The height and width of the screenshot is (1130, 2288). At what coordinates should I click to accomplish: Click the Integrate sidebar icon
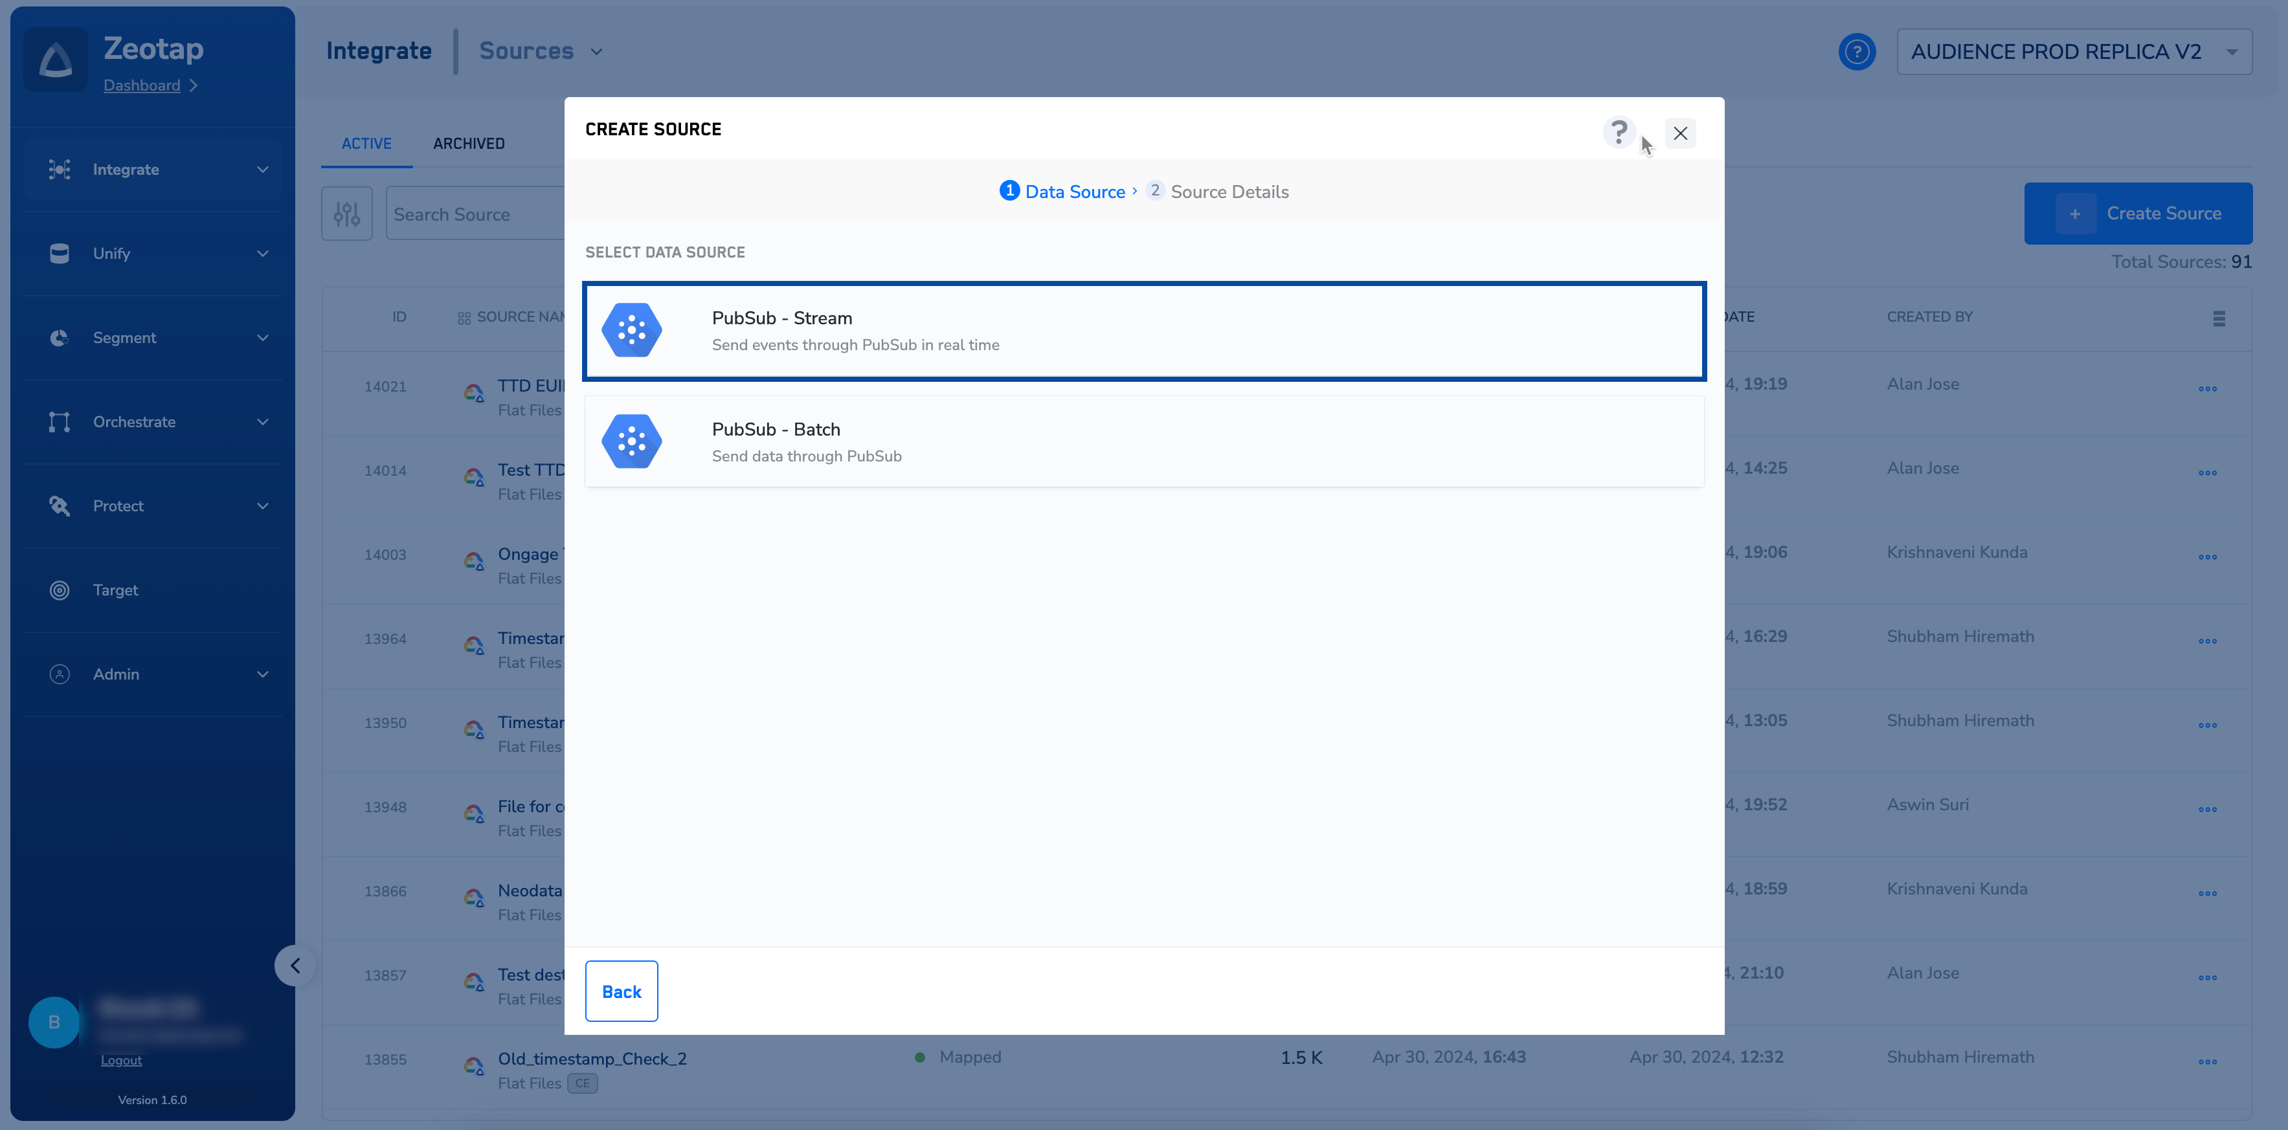pos(60,169)
